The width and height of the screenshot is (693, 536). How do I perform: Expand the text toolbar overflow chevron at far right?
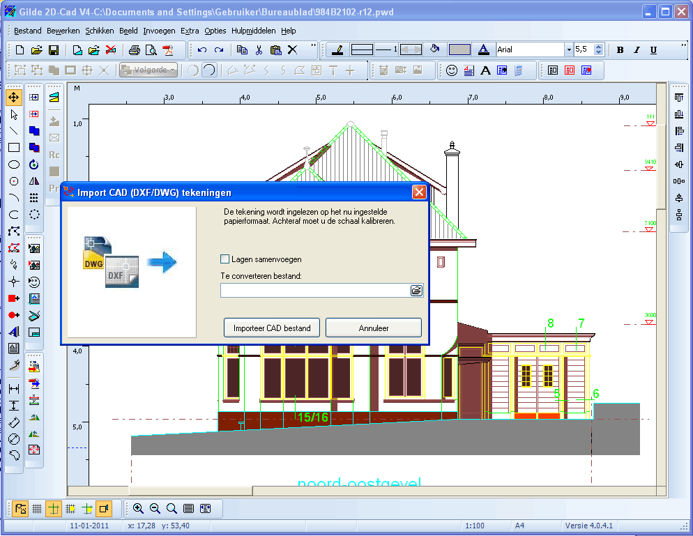coord(684,45)
